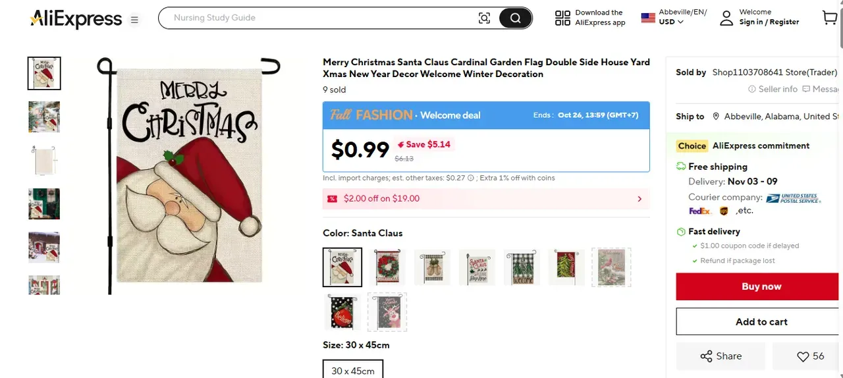Open the shopping cart

pos(830,18)
